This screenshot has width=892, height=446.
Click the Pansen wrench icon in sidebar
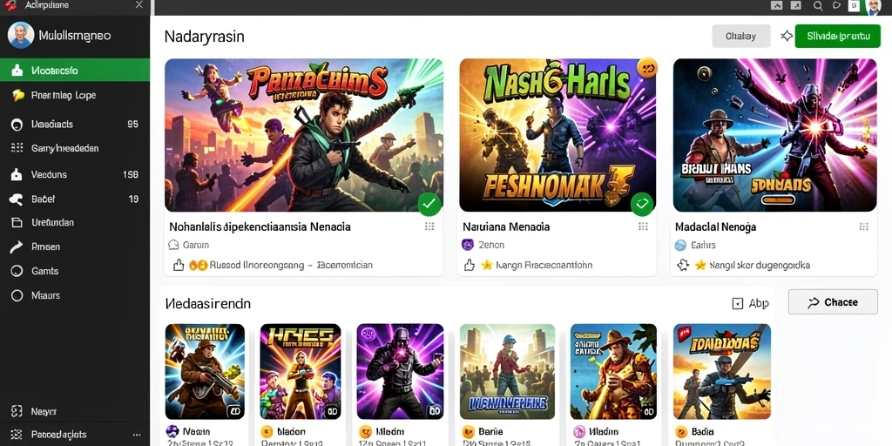tap(17, 247)
